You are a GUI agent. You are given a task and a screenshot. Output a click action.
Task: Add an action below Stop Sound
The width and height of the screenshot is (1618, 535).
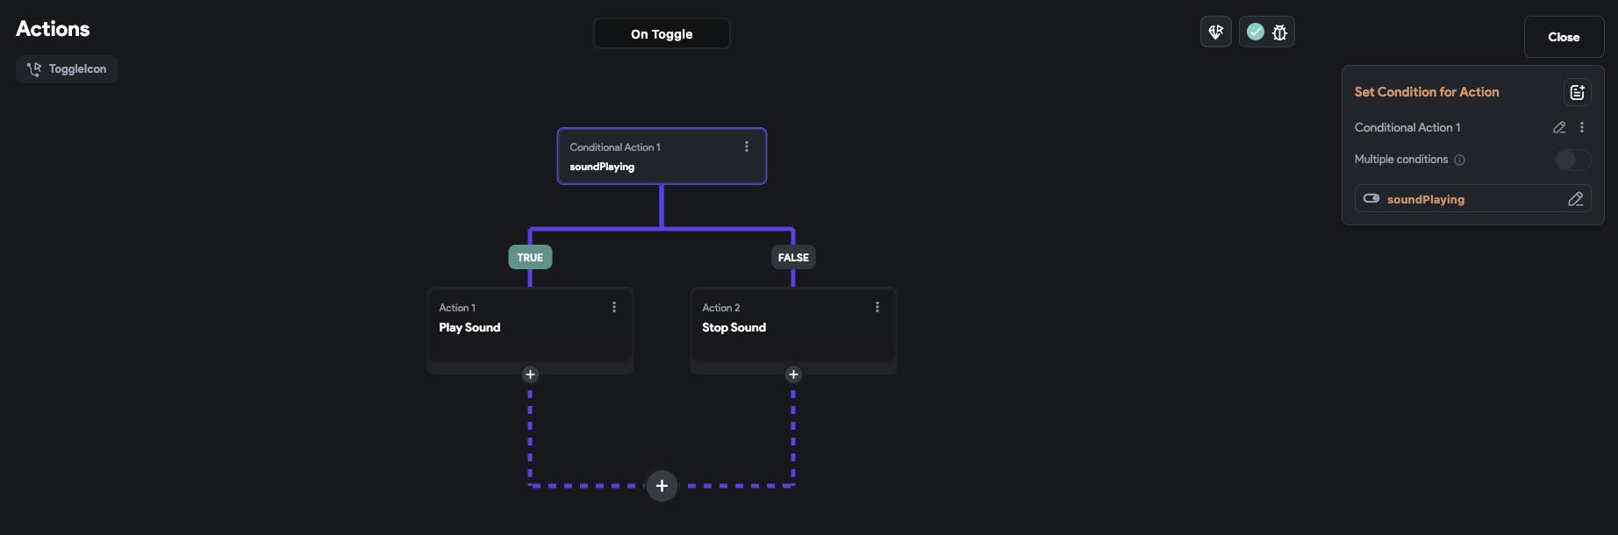(x=793, y=374)
